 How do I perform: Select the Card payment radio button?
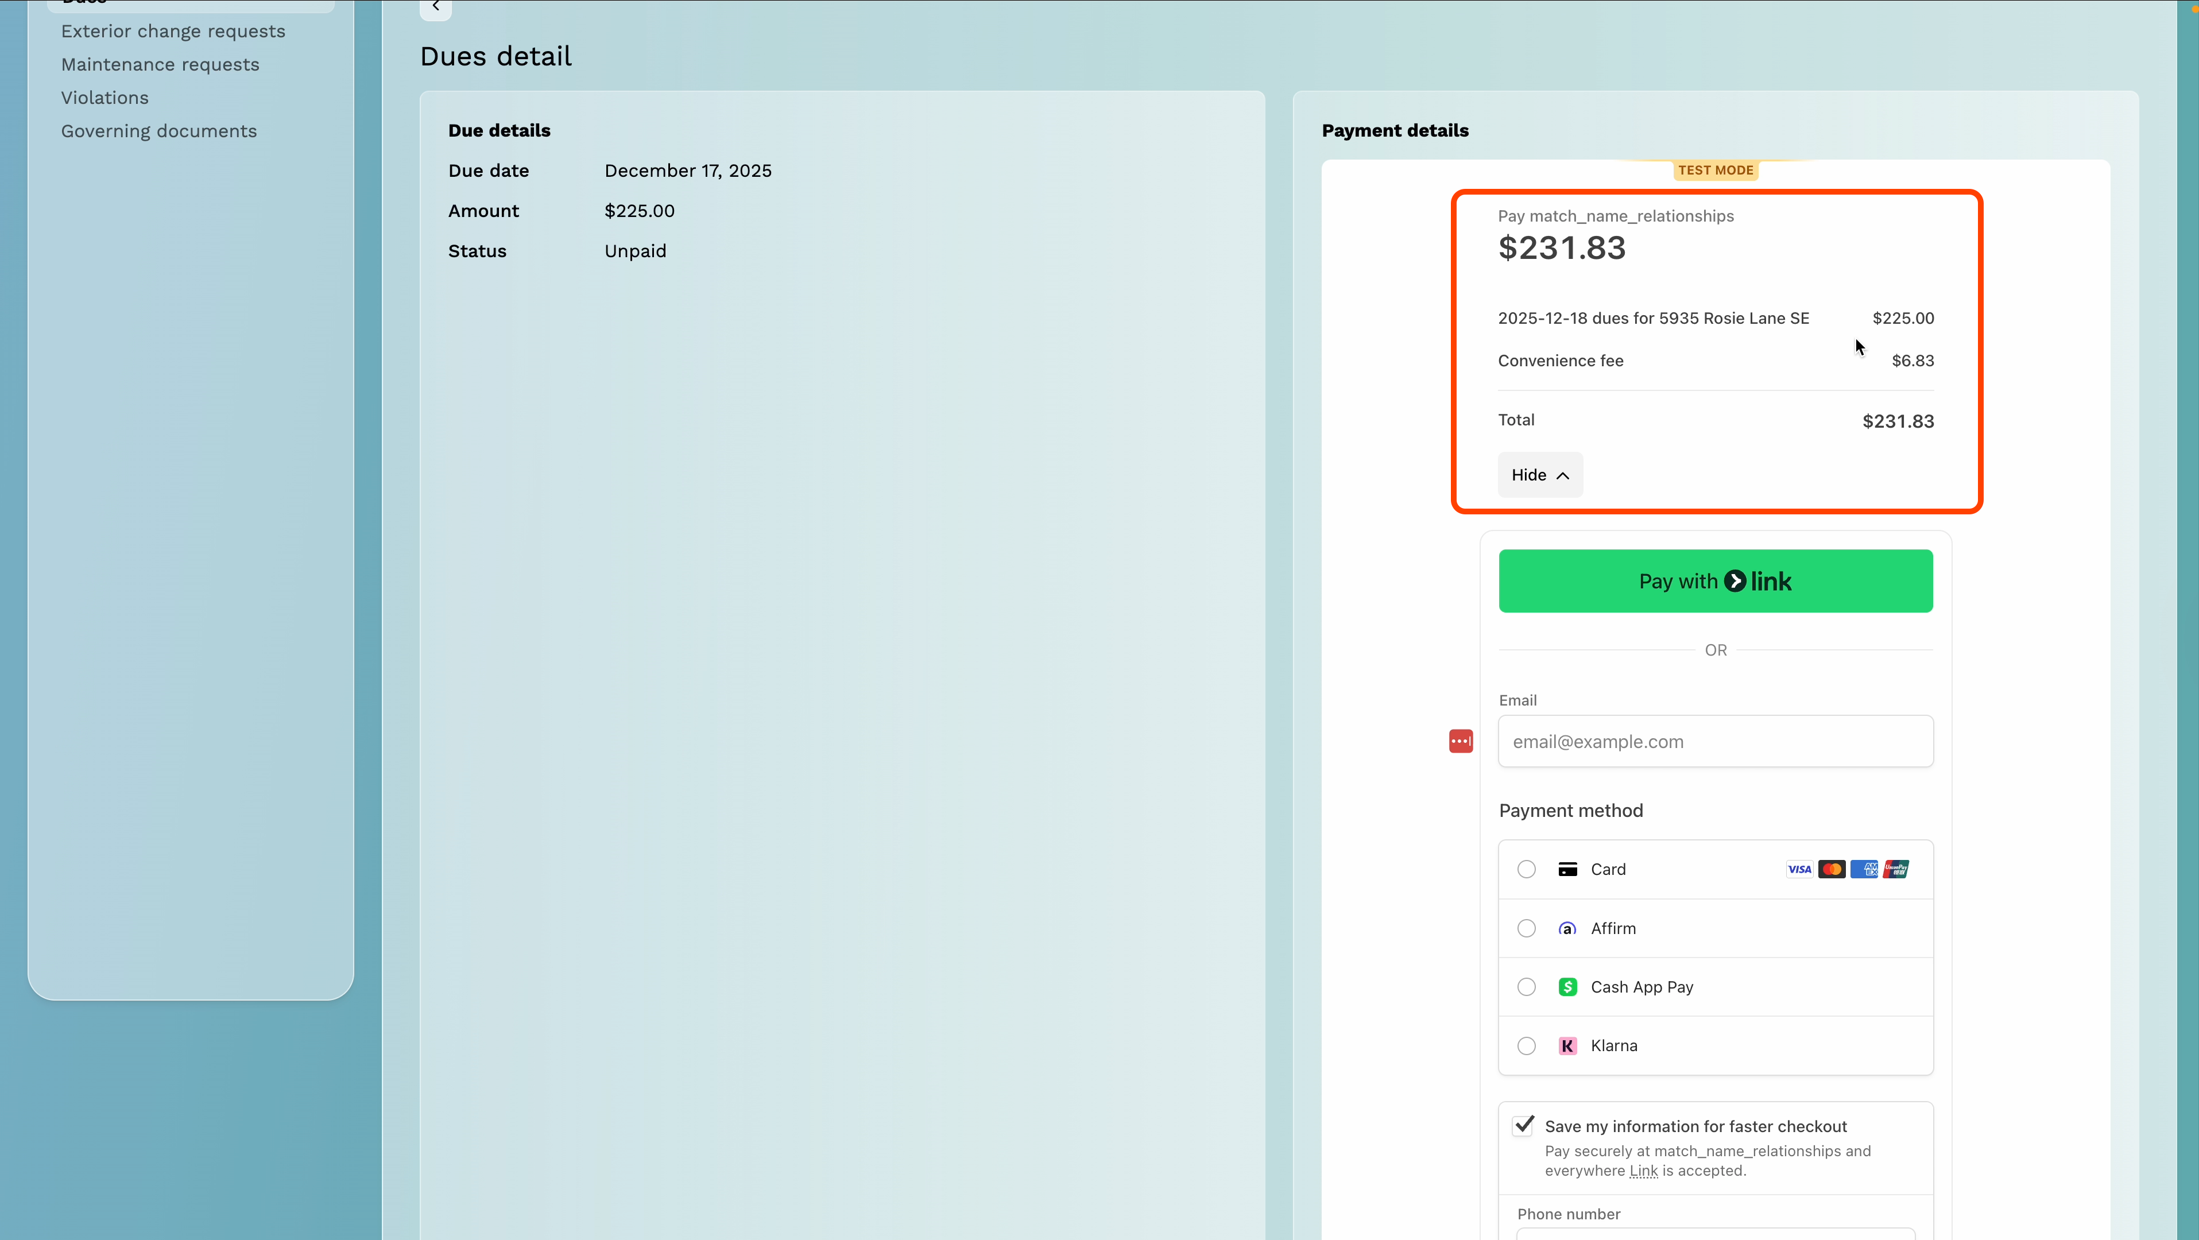pyautogui.click(x=1526, y=869)
